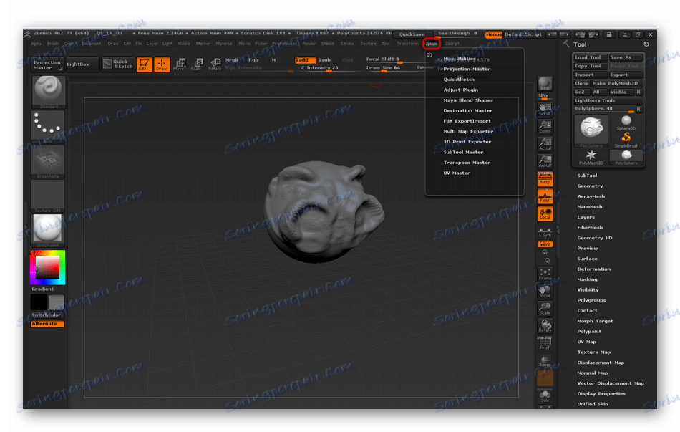
Task: Click the Load Tool button
Action: 591,57
